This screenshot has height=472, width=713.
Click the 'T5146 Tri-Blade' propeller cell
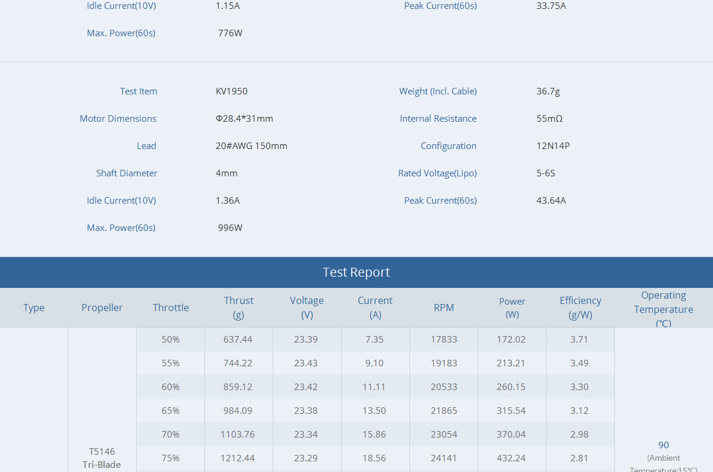(x=102, y=458)
